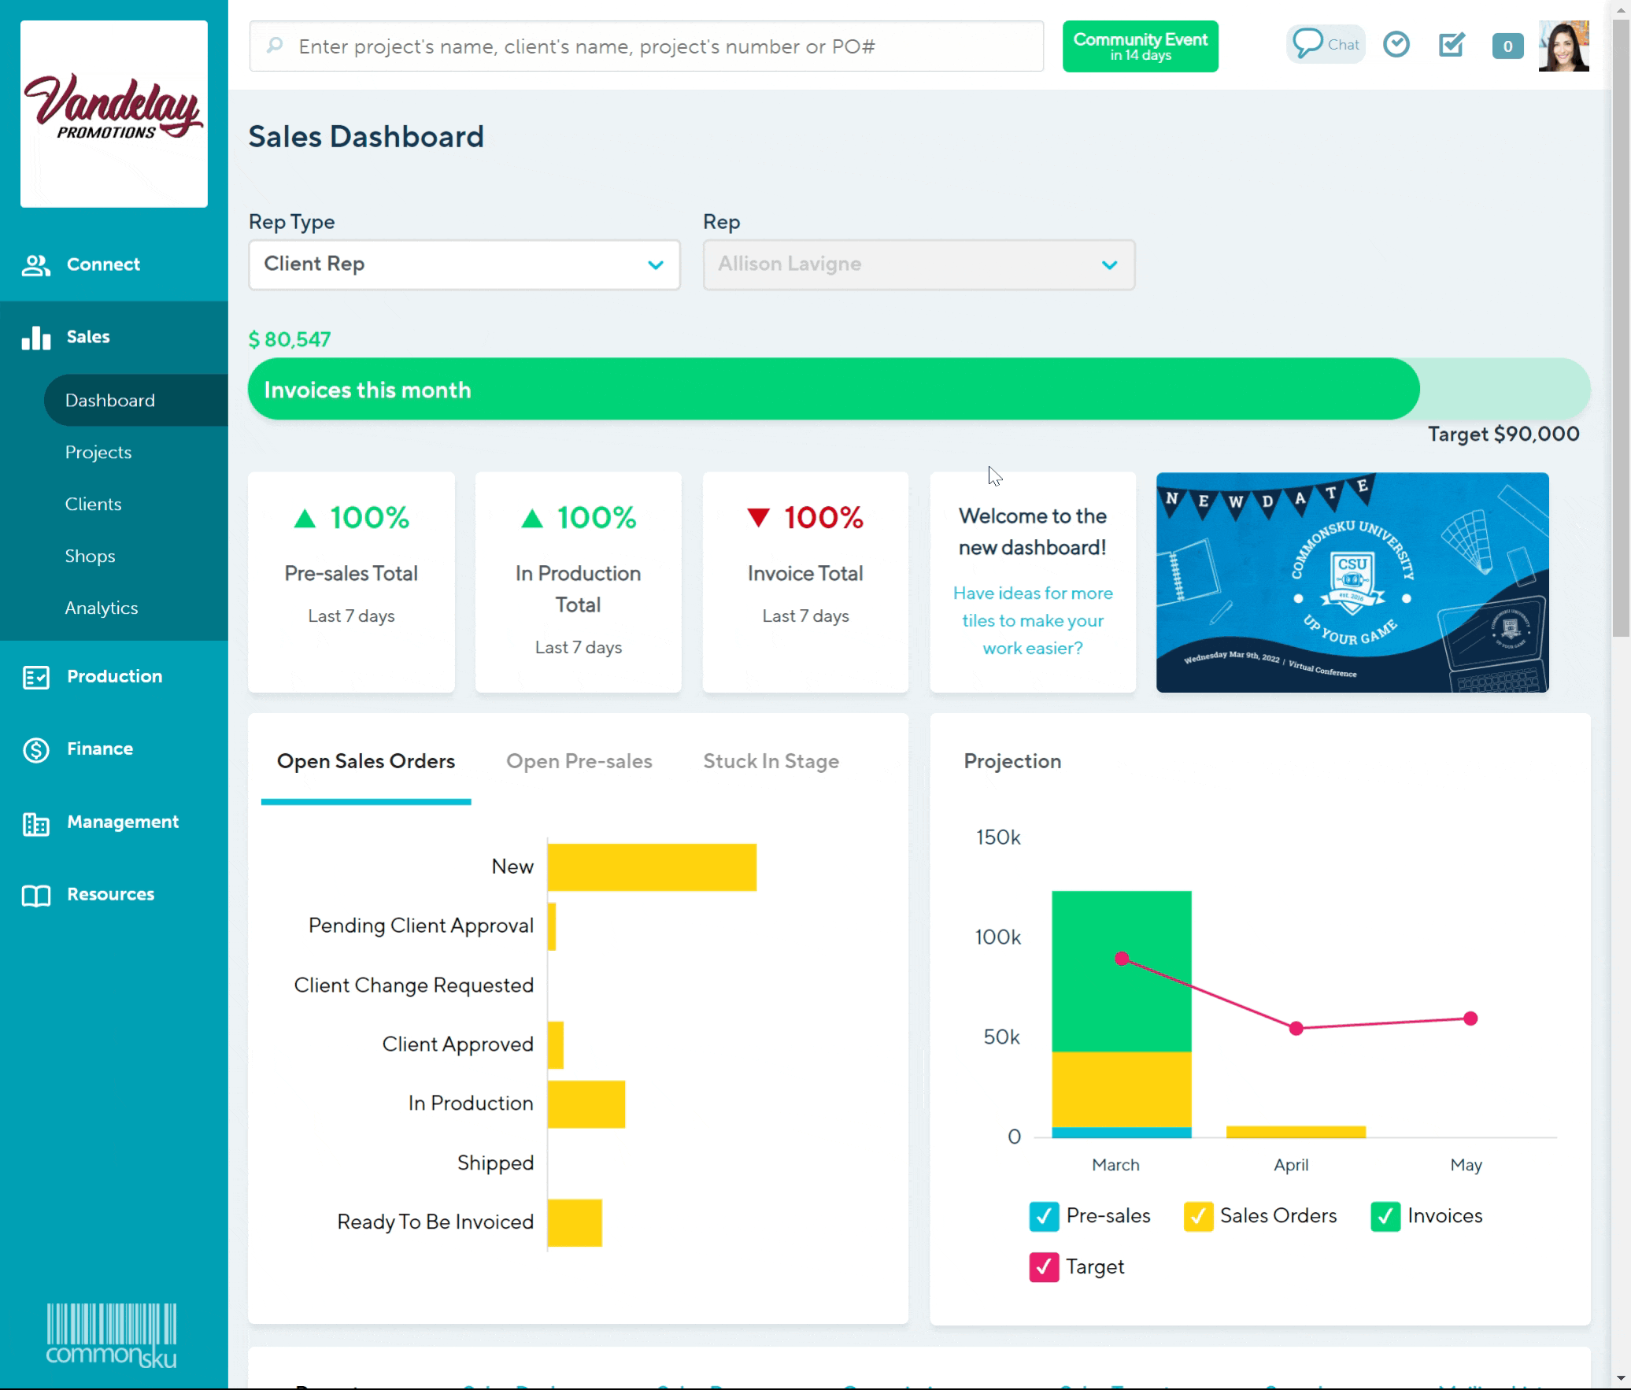Click the Invoices this month progress bar
The image size is (1631, 1390).
click(x=833, y=389)
